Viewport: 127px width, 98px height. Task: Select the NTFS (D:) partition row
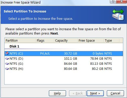point(64,59)
